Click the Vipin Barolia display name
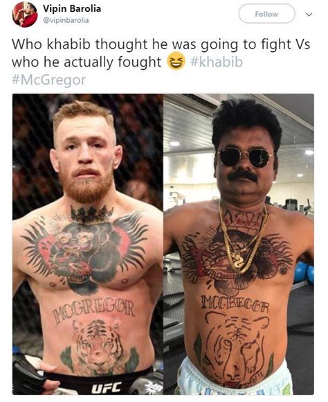This screenshot has height=402, width=328. [x=72, y=8]
